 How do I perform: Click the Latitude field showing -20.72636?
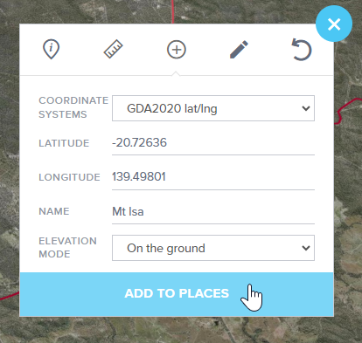tap(213, 143)
